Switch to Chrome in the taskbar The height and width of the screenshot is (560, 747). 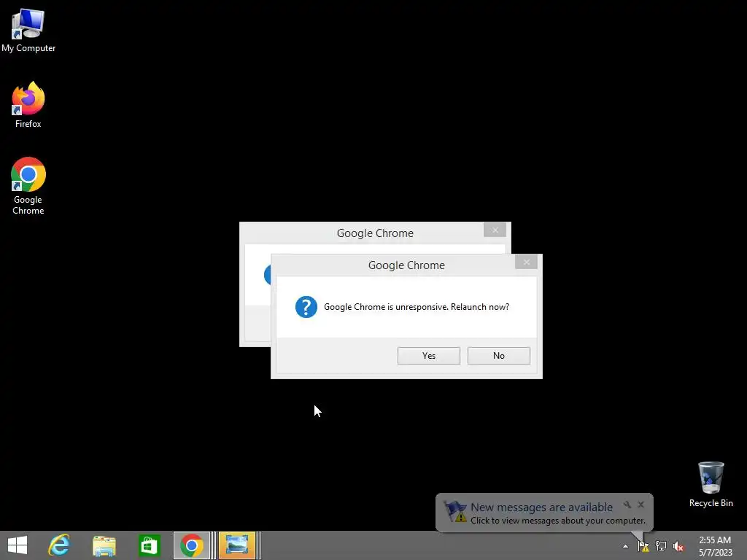[x=192, y=545]
